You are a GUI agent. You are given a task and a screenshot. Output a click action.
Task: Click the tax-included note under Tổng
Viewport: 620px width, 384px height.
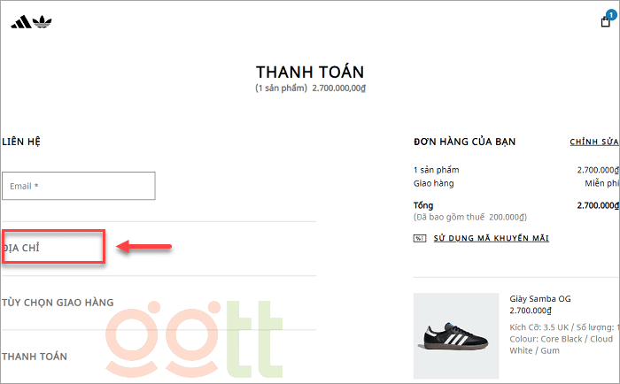470,217
